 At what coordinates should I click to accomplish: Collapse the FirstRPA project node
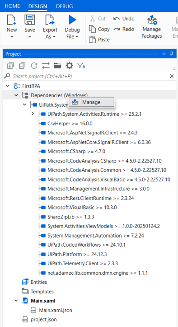coord(8,86)
